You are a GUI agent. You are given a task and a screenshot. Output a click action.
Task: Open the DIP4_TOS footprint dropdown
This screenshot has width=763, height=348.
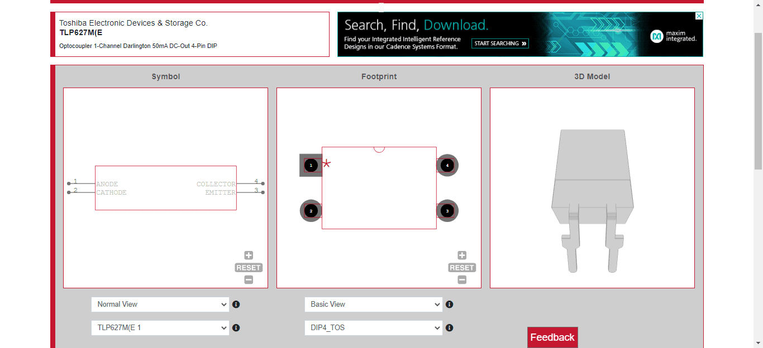(x=374, y=328)
